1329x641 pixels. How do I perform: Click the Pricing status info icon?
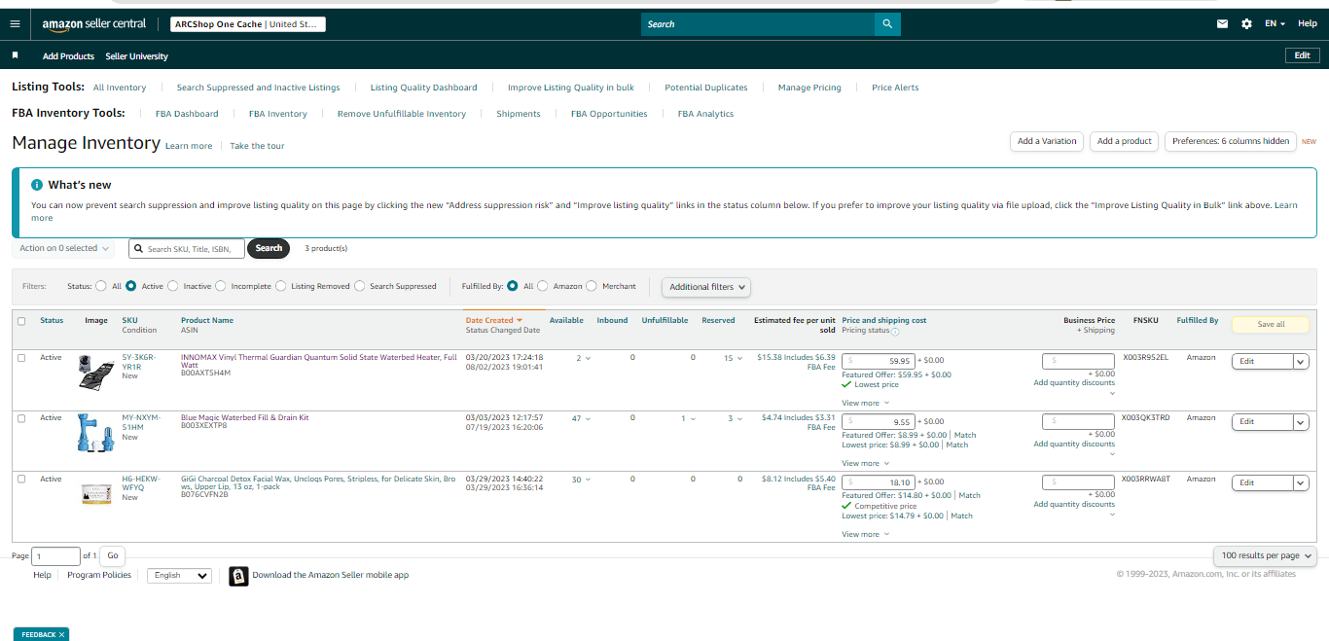pos(895,332)
